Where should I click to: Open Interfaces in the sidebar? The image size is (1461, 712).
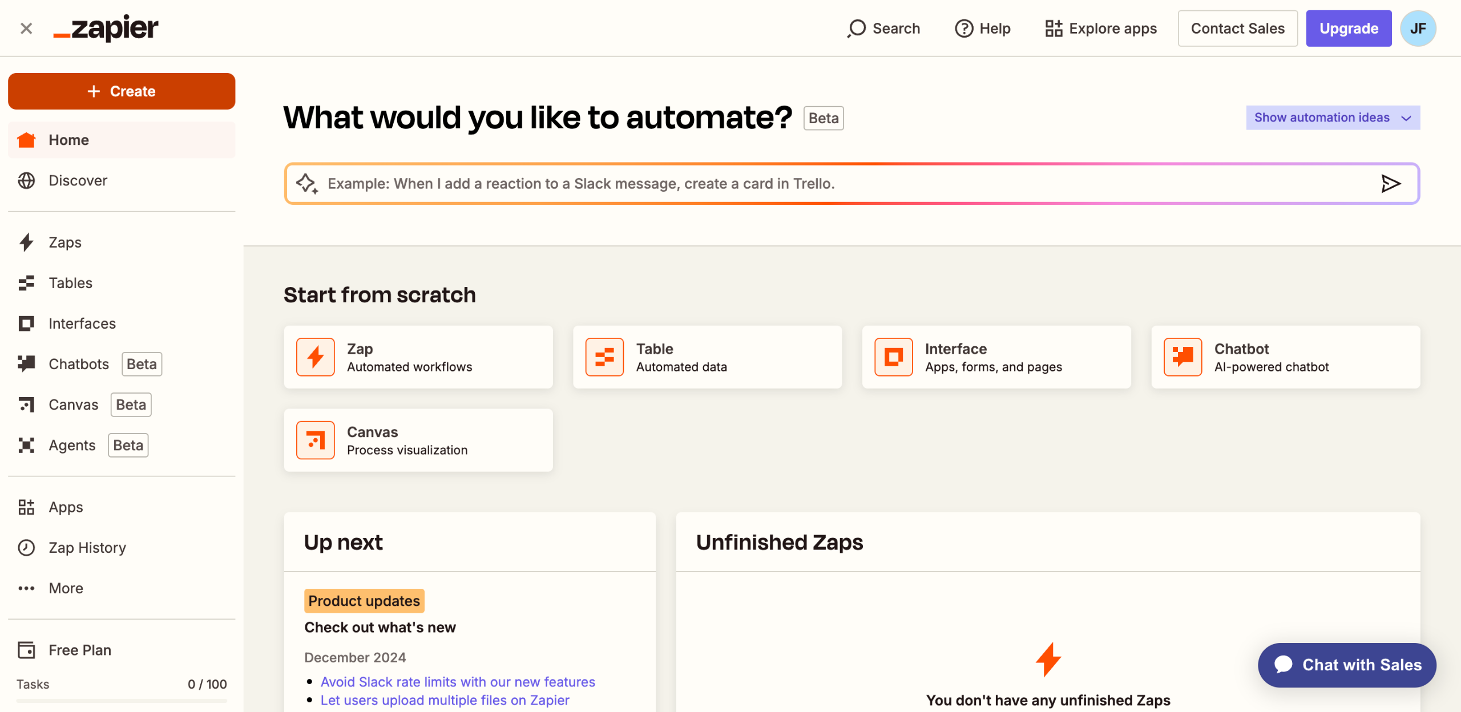[82, 323]
